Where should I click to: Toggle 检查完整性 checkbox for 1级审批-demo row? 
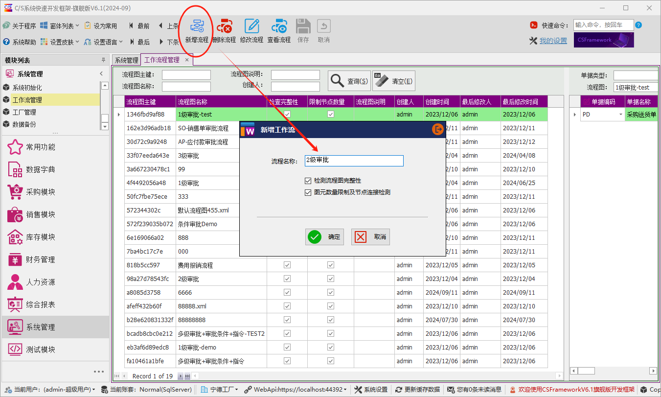tap(287, 347)
